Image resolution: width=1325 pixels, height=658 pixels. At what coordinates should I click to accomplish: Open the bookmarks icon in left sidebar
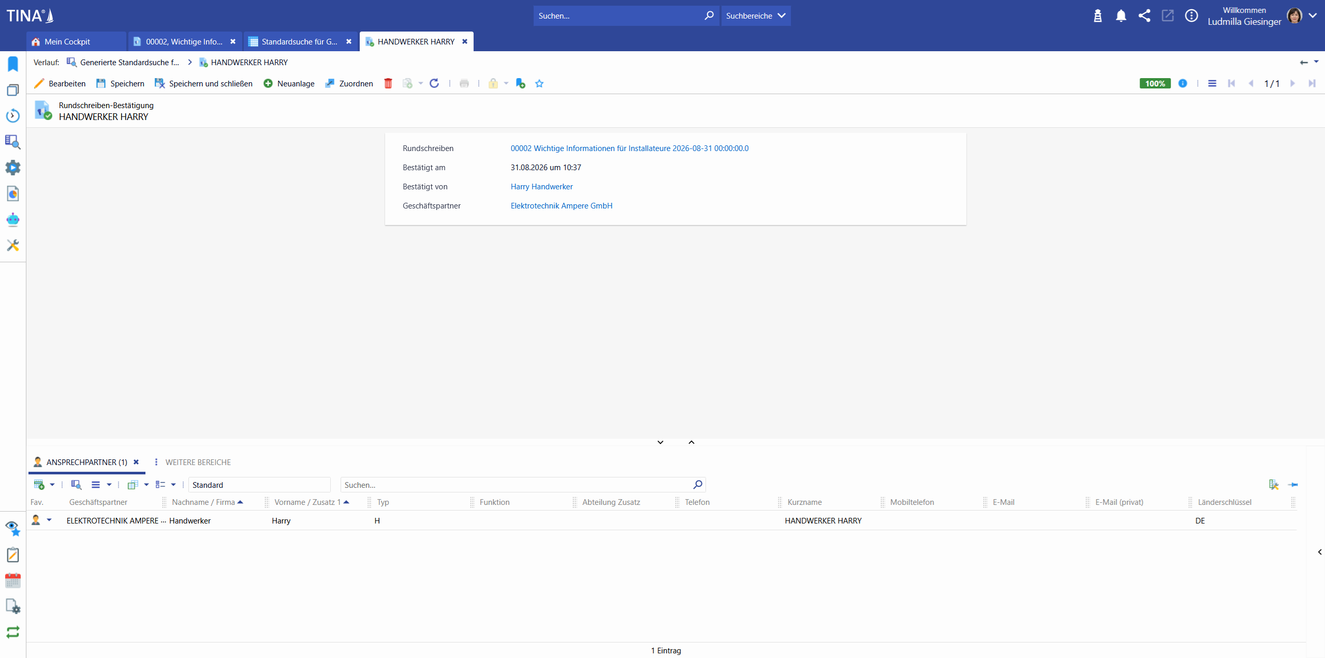pos(13,64)
